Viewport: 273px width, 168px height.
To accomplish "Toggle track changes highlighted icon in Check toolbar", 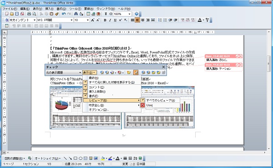I will [x=136, y=72].
